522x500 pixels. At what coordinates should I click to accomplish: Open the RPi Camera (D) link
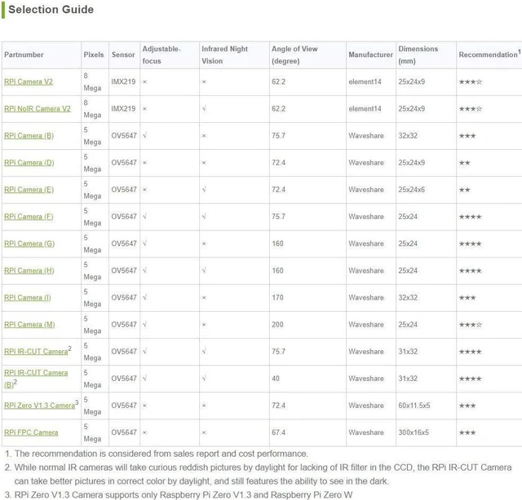[29, 163]
